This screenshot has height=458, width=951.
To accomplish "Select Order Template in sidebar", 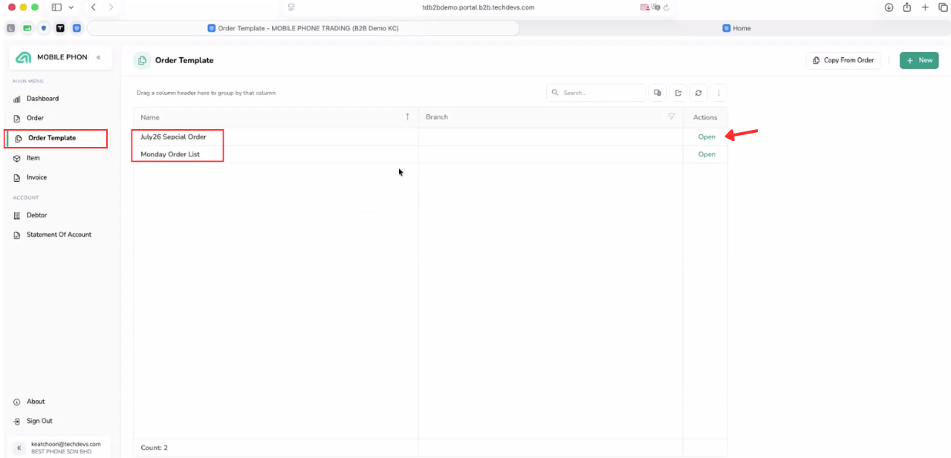I will tap(52, 138).
